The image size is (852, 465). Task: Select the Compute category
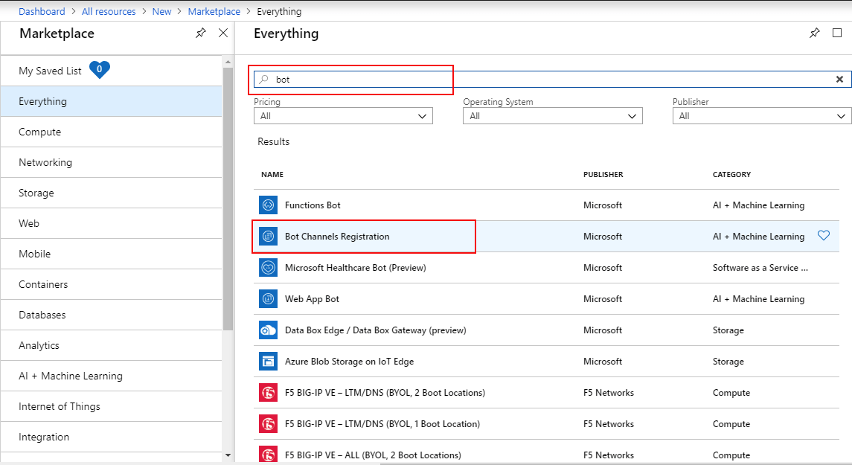click(112, 132)
